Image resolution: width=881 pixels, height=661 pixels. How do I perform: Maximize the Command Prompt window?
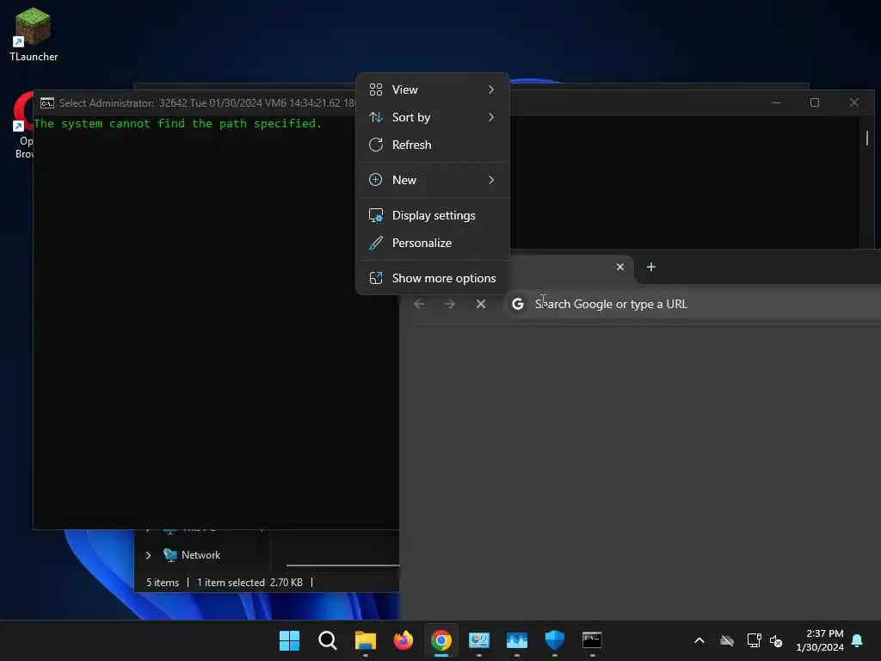815,103
